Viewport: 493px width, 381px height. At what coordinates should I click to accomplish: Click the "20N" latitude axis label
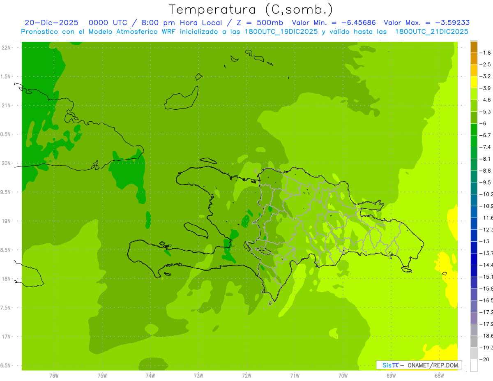[x=6, y=163]
